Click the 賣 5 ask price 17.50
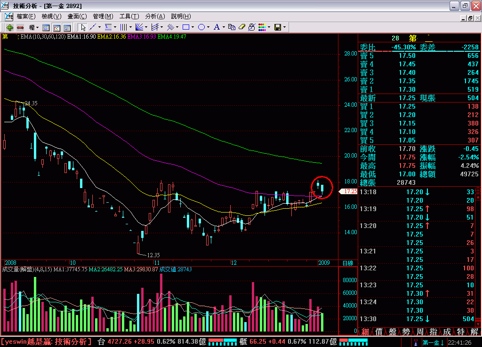Image resolution: width=482 pixels, height=347 pixels. [x=407, y=55]
